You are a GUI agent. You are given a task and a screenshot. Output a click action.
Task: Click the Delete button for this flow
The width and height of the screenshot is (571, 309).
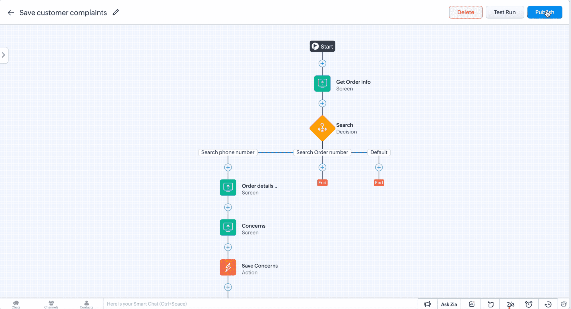pos(466,12)
